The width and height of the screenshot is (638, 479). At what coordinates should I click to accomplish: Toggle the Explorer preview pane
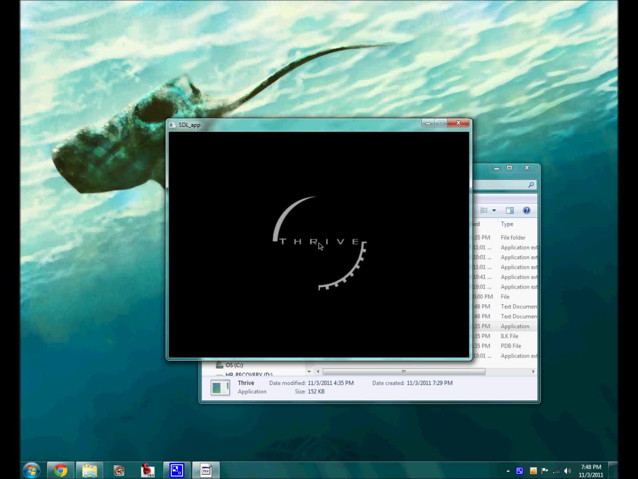point(510,210)
